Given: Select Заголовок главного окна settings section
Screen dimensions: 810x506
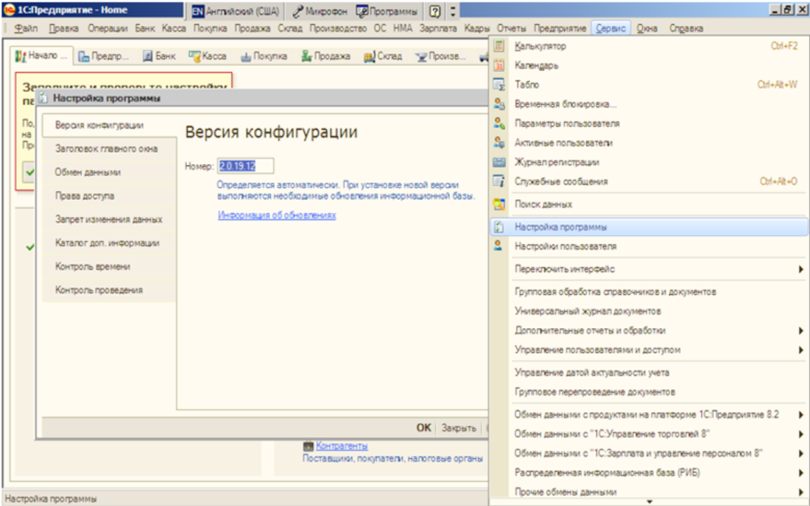Looking at the screenshot, I should tap(108, 149).
